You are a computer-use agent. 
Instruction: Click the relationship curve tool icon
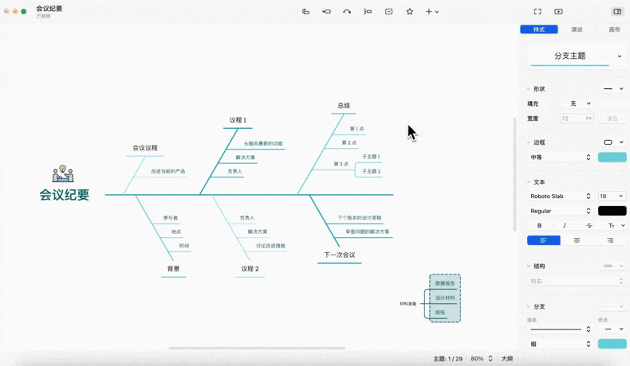coord(347,12)
